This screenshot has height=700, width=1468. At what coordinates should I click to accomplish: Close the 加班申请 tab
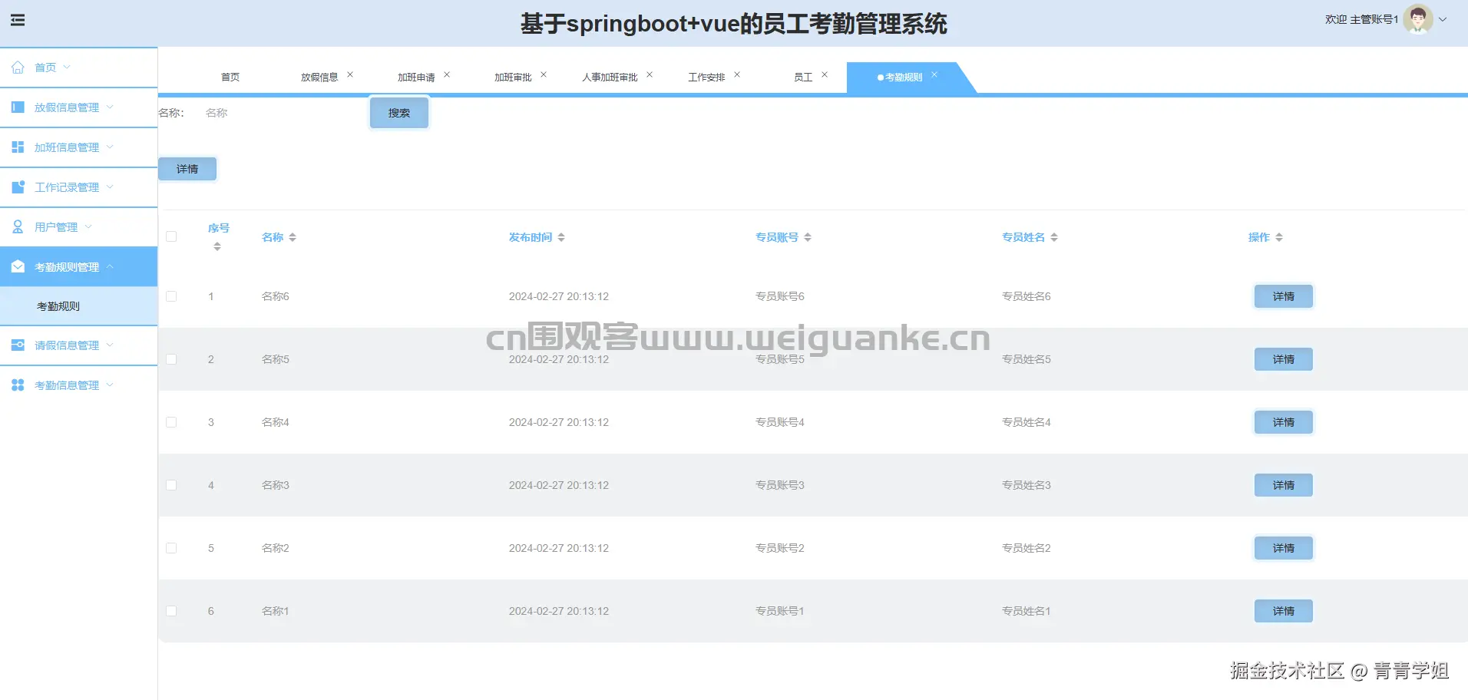point(447,74)
